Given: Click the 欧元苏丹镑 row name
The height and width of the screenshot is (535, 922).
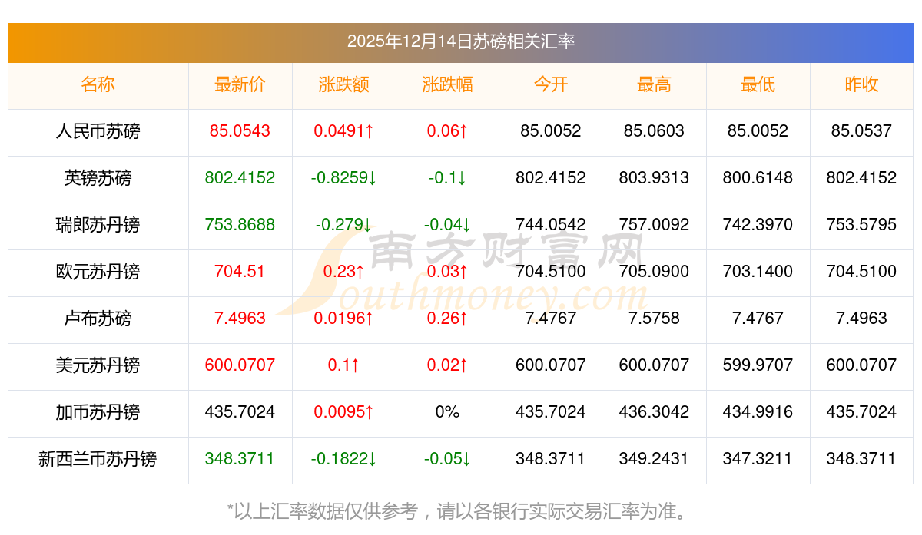Looking at the screenshot, I should click(98, 272).
